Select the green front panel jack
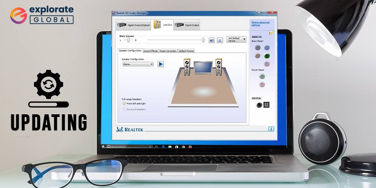This screenshot has width=376, height=188. 262,76
